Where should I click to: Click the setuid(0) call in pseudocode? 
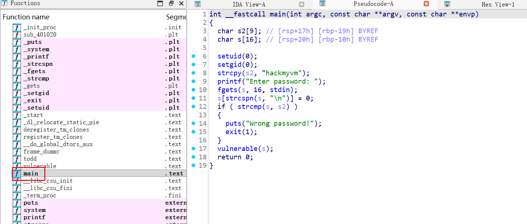238,56
